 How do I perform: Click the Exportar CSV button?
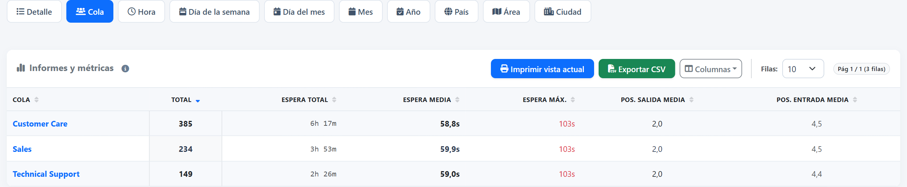click(637, 69)
